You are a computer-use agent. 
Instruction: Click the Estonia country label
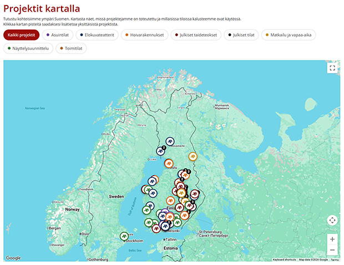170,248
